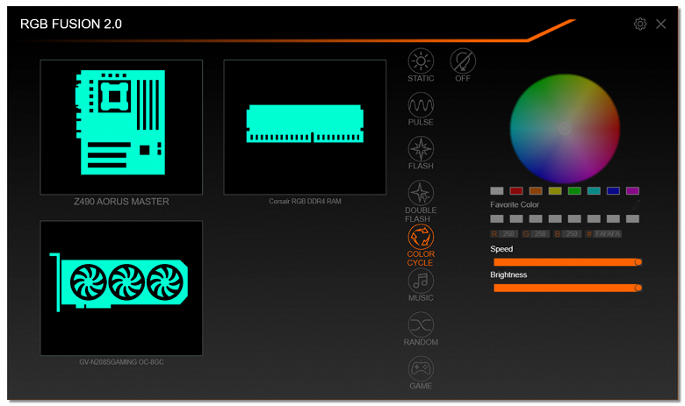Click the B value field
The width and height of the screenshot is (685, 406).
click(572, 234)
